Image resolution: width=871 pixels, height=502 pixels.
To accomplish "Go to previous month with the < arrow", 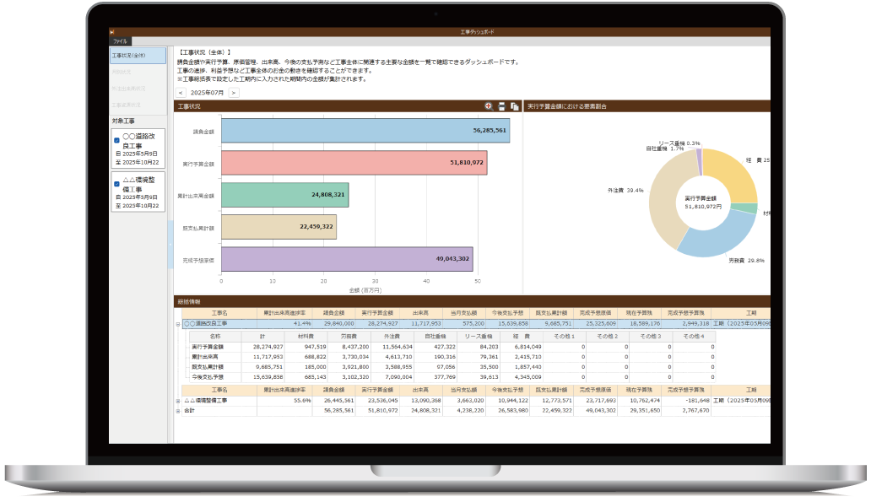I will [181, 93].
